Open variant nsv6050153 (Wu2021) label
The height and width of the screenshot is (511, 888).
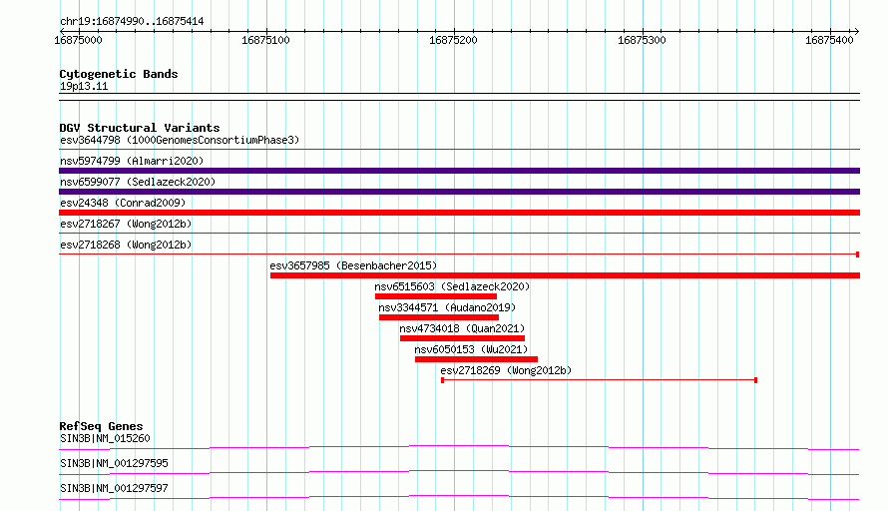pyautogui.click(x=471, y=349)
